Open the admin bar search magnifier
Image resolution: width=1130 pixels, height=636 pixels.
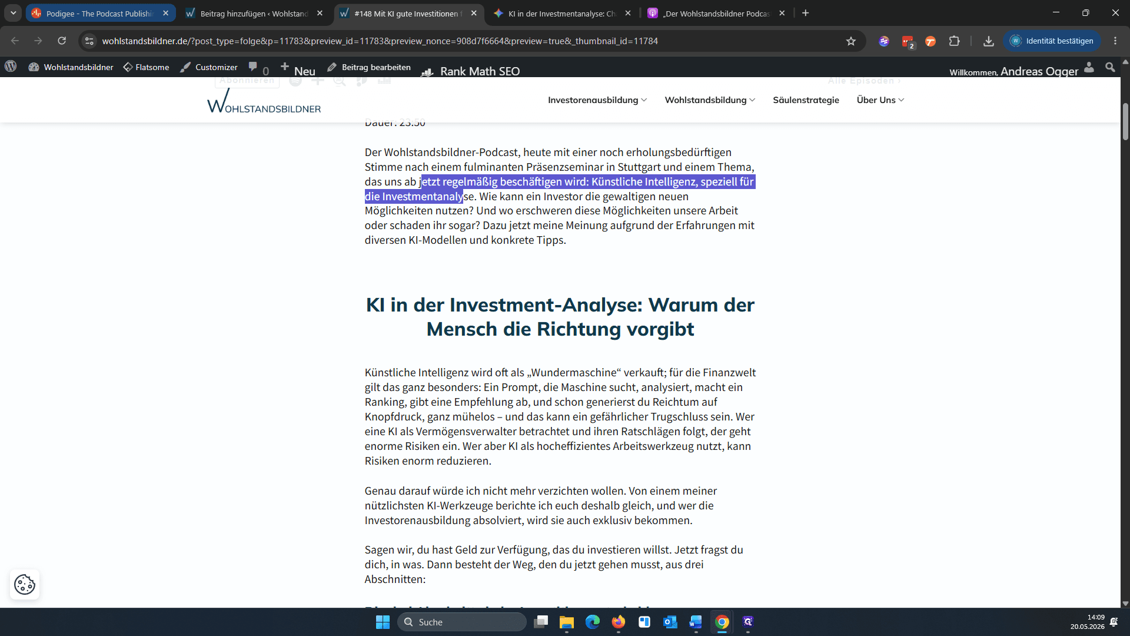1110,67
